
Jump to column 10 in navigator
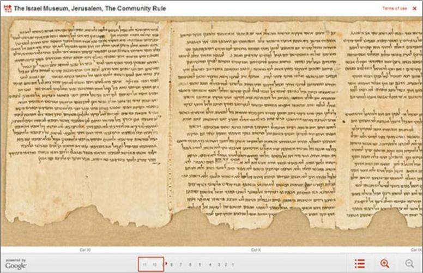155,265
